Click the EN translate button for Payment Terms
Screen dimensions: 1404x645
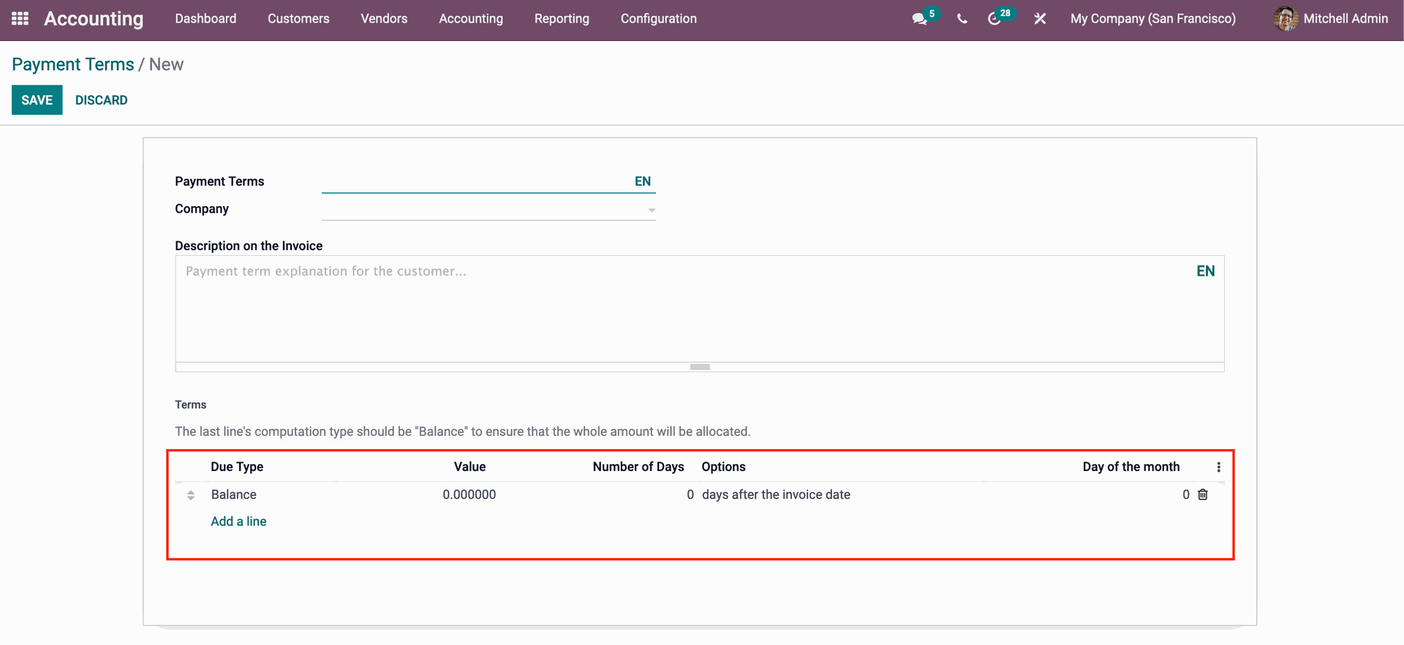coord(643,181)
